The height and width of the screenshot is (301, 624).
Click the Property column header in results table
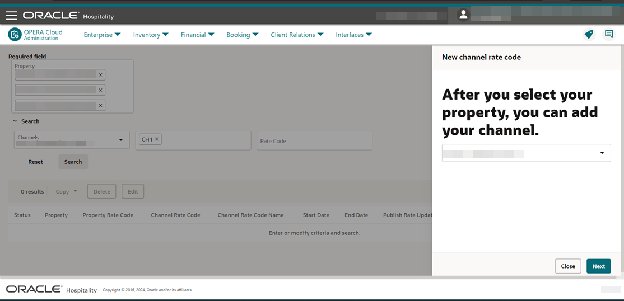pyautogui.click(x=56, y=215)
